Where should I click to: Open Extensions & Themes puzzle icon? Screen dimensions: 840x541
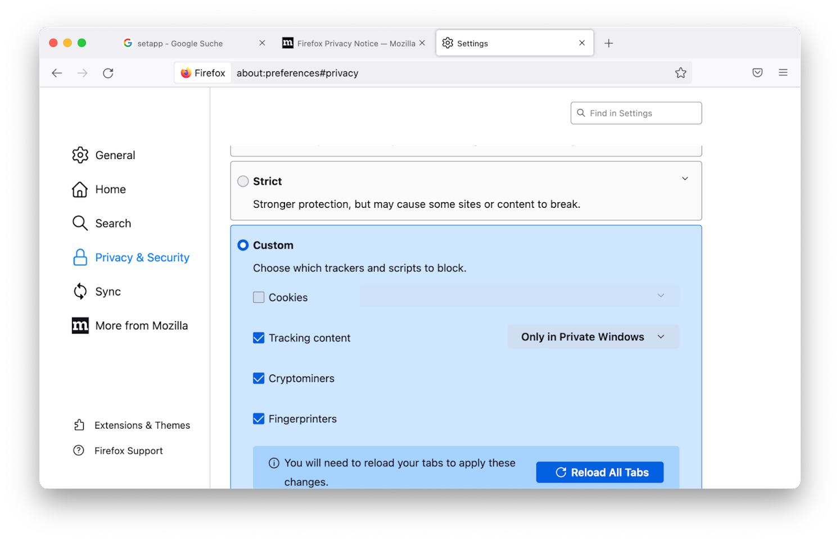point(79,425)
